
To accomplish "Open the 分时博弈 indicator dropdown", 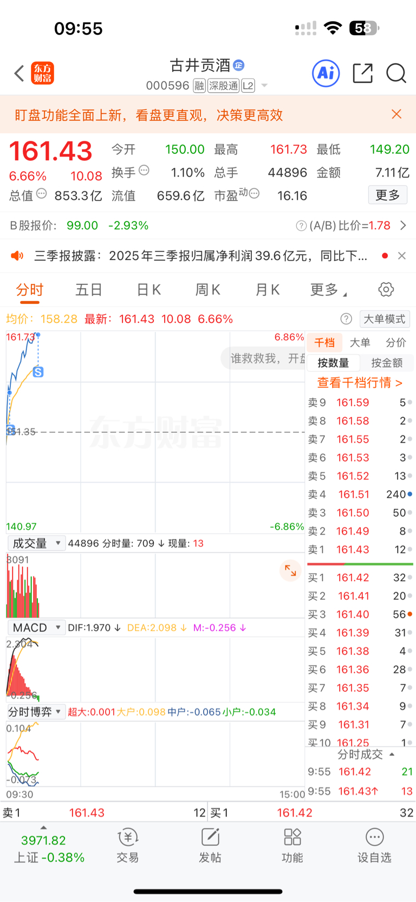I will (36, 712).
